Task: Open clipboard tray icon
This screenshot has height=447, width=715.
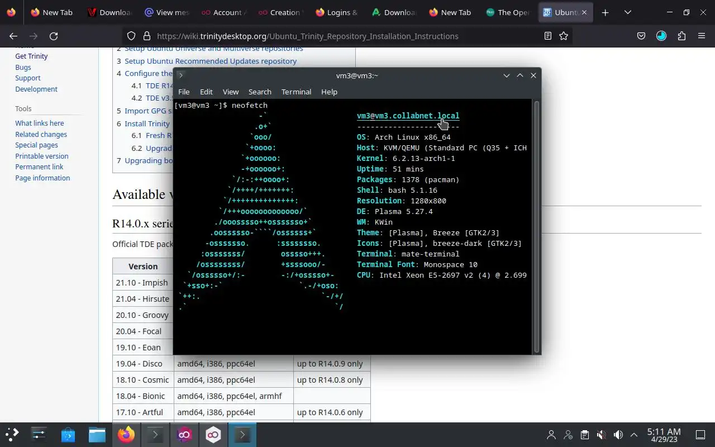Action: [584, 435]
